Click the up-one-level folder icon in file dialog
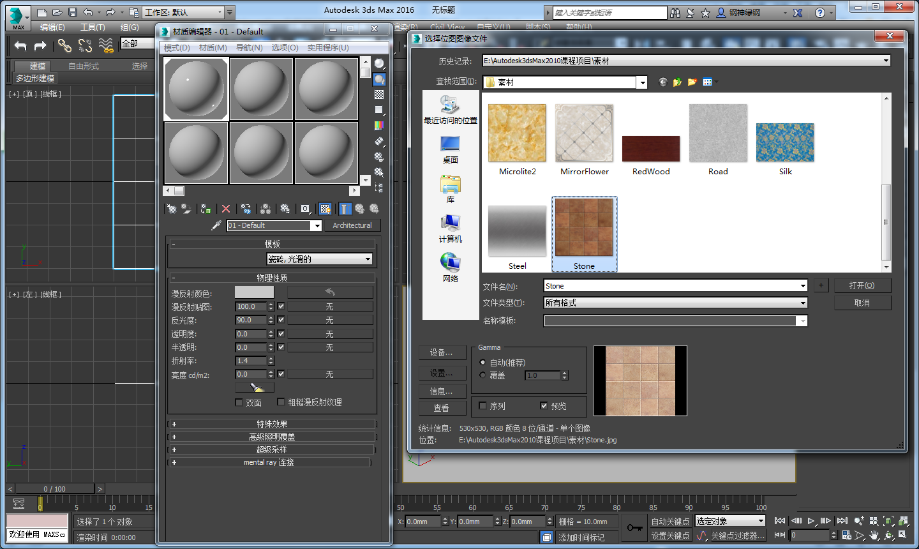Viewport: 919px width, 549px height. coord(677,82)
